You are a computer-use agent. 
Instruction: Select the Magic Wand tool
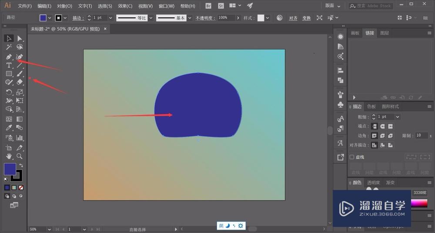[9, 47]
